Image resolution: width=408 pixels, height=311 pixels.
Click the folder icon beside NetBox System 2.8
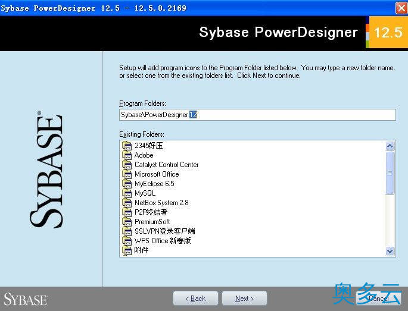pos(127,203)
